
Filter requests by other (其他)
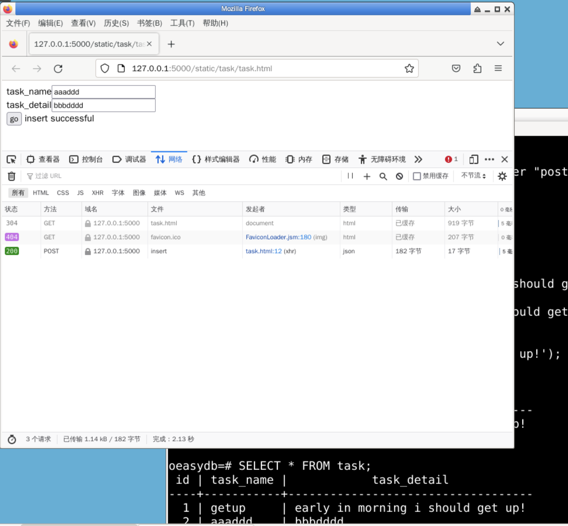(199, 193)
